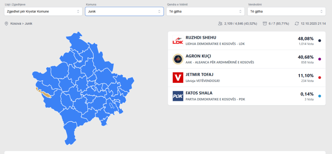Click the dark navy LDK color dot

tap(320, 40)
